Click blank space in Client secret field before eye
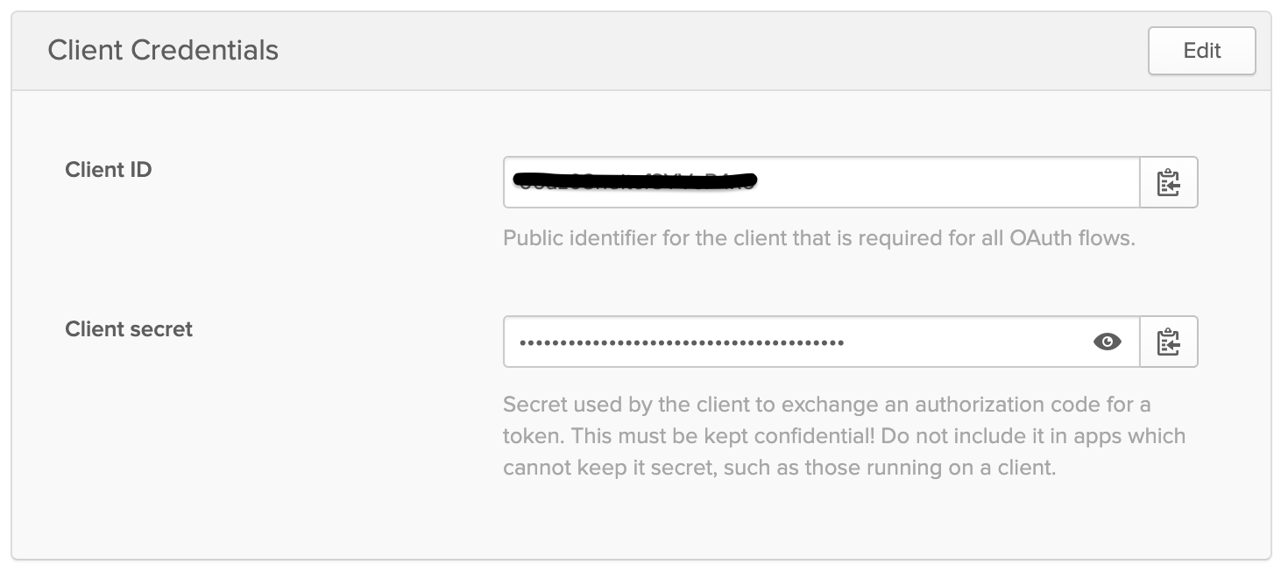The width and height of the screenshot is (1281, 571). click(x=964, y=342)
